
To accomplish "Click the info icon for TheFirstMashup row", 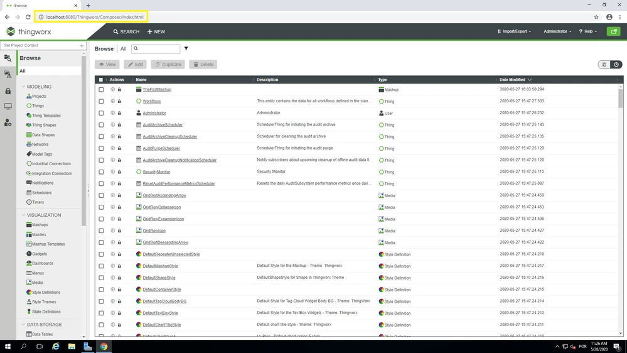I will [113, 90].
